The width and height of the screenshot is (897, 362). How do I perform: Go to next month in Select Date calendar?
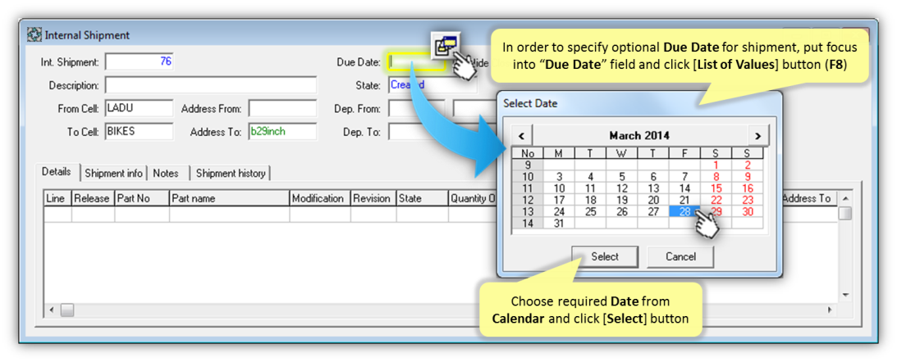[x=758, y=136]
